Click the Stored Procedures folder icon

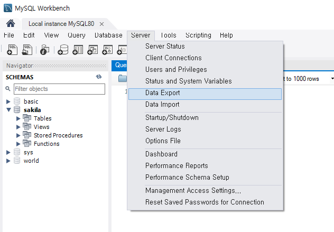[x=27, y=135]
